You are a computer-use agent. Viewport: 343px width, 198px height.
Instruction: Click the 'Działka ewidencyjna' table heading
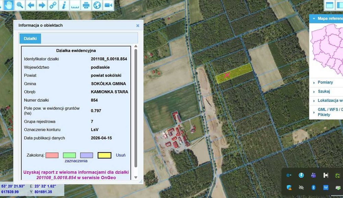click(x=76, y=50)
